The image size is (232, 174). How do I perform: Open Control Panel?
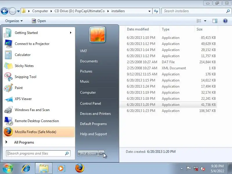[90, 104]
